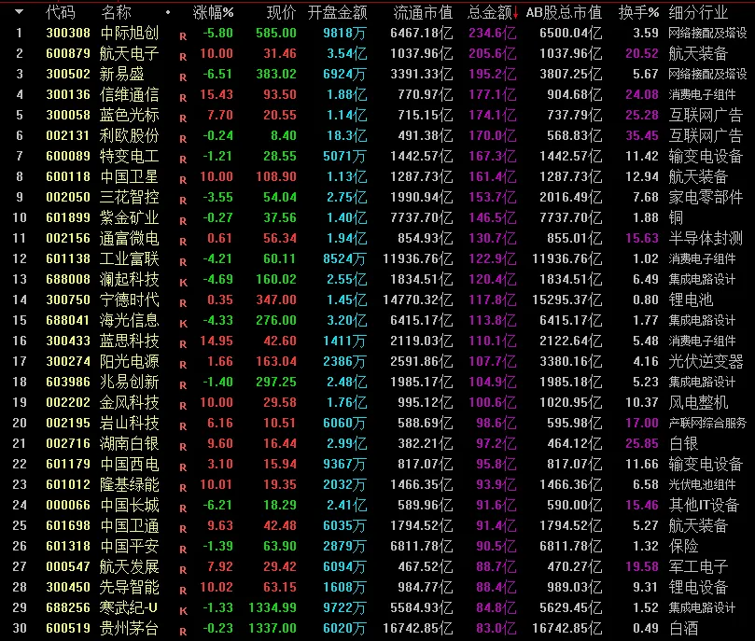Screen dimensions: 755x641
Task: Click the R marker on 工业富联 row
Action: (183, 262)
